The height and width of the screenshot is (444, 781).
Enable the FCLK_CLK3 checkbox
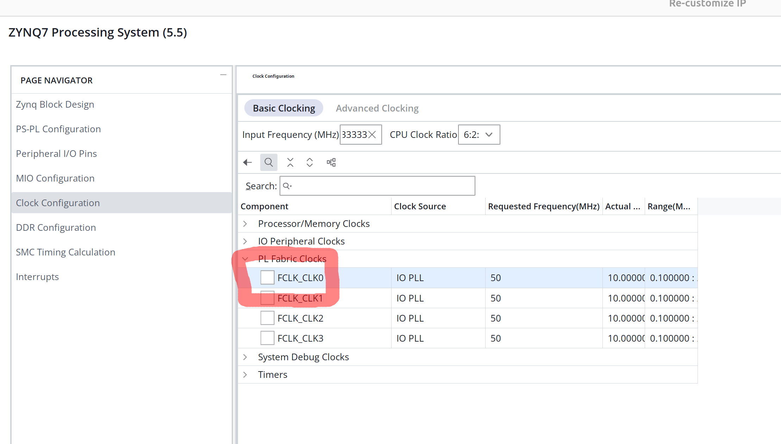[267, 338]
